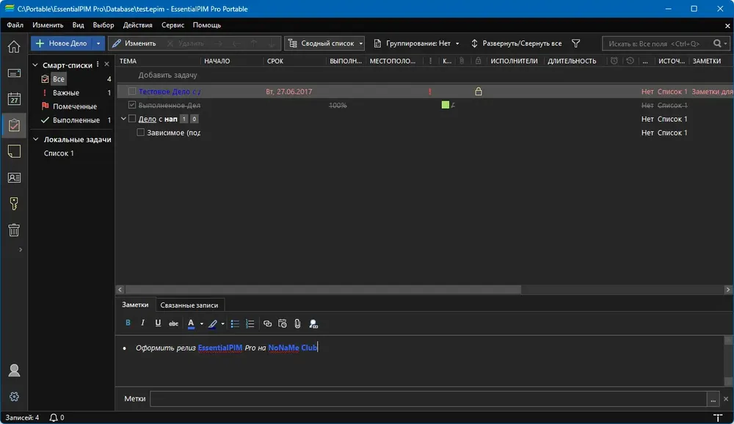This screenshot has width=734, height=424.
Task: Click the 'Изменить' toolbar button
Action: tap(134, 43)
